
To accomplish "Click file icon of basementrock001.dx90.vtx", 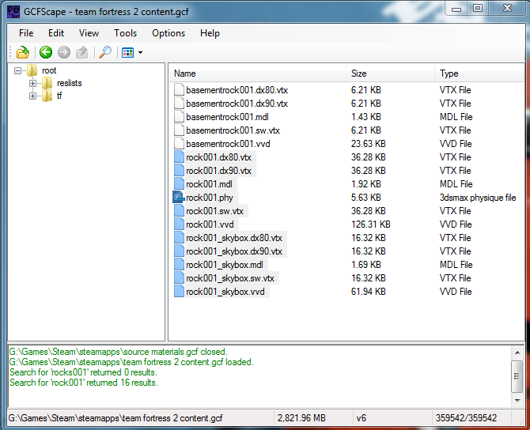I will click(179, 104).
